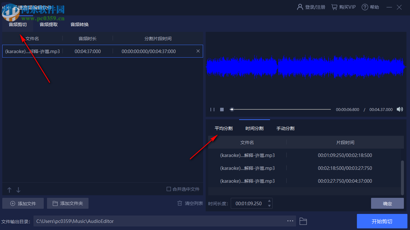Image resolution: width=410 pixels, height=230 pixels.
Task: Click the current time 00:00:06:800 readout
Action: point(348,110)
